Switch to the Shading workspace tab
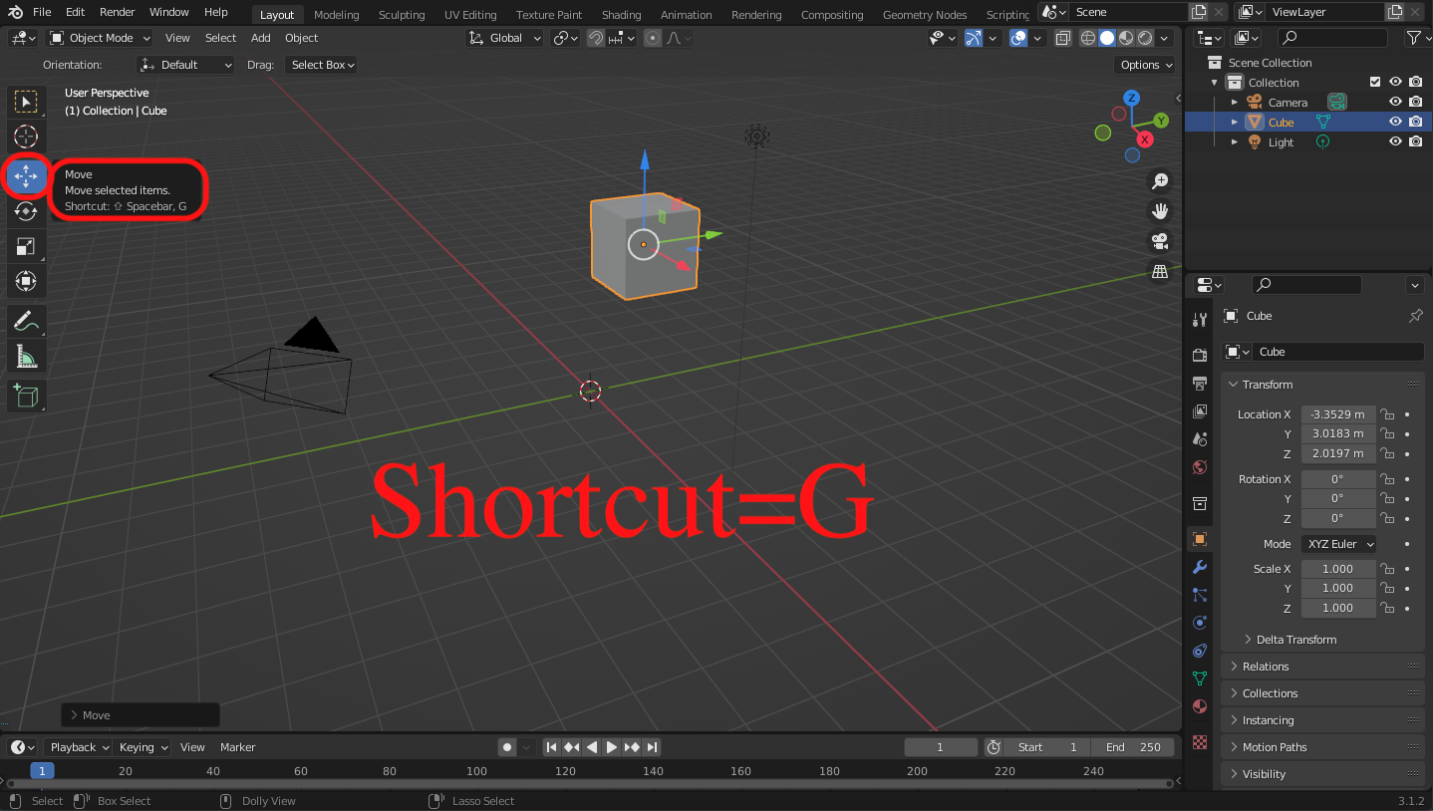Image resolution: width=1433 pixels, height=811 pixels. click(x=621, y=15)
